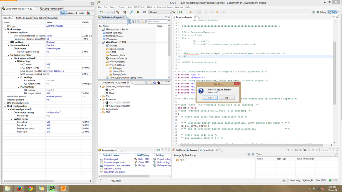Open the (Active) build configuration dropdown
This screenshot has height=192, width=342.
(160, 12)
